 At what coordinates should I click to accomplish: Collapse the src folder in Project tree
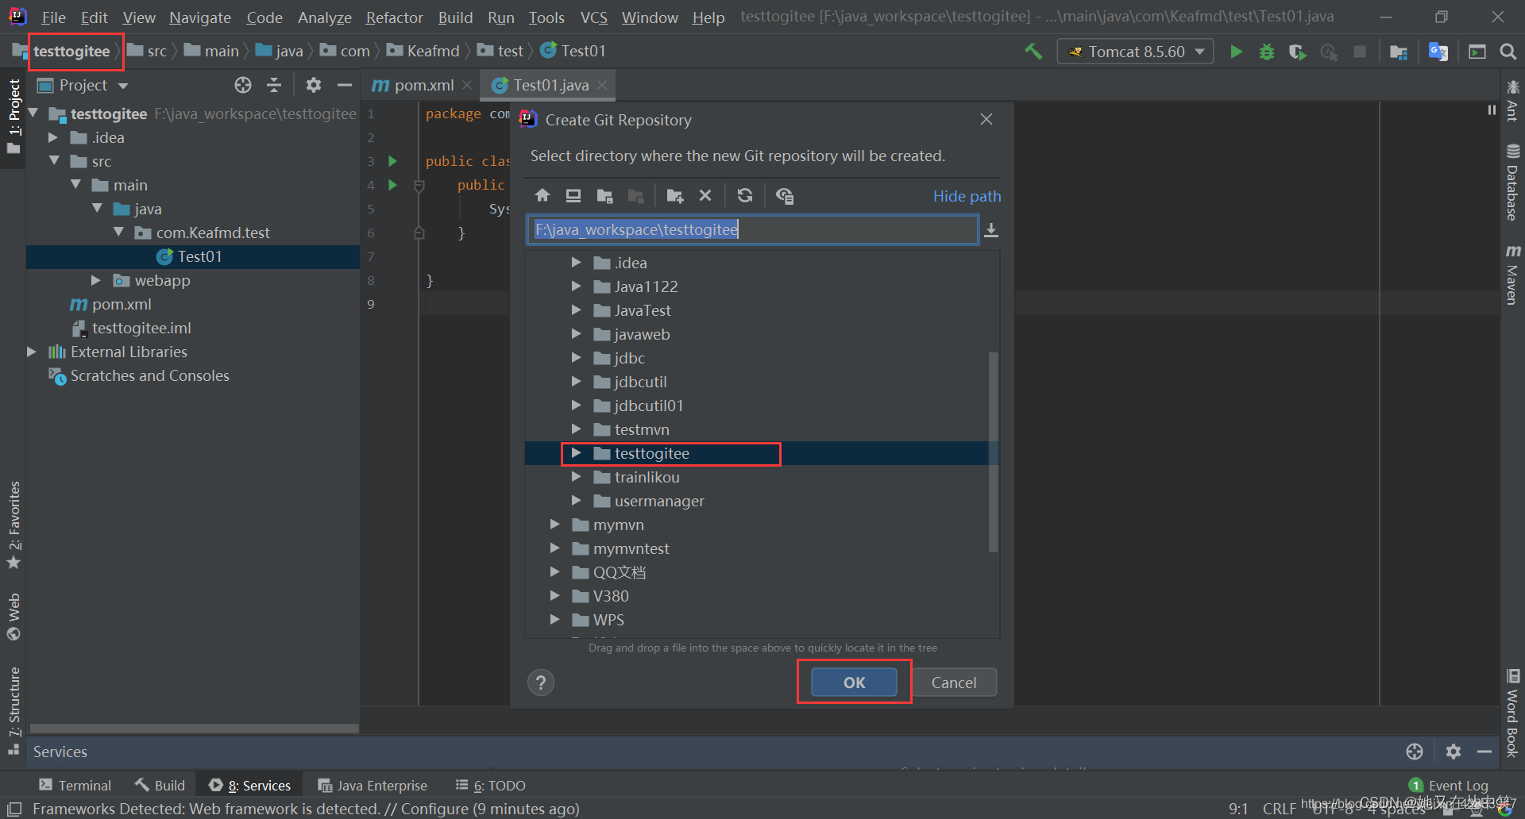(53, 161)
